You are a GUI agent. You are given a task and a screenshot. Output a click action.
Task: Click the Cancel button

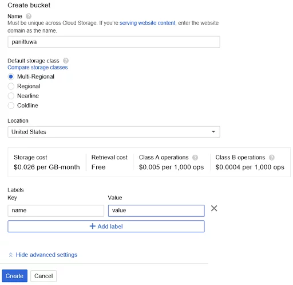pyautogui.click(x=43, y=276)
